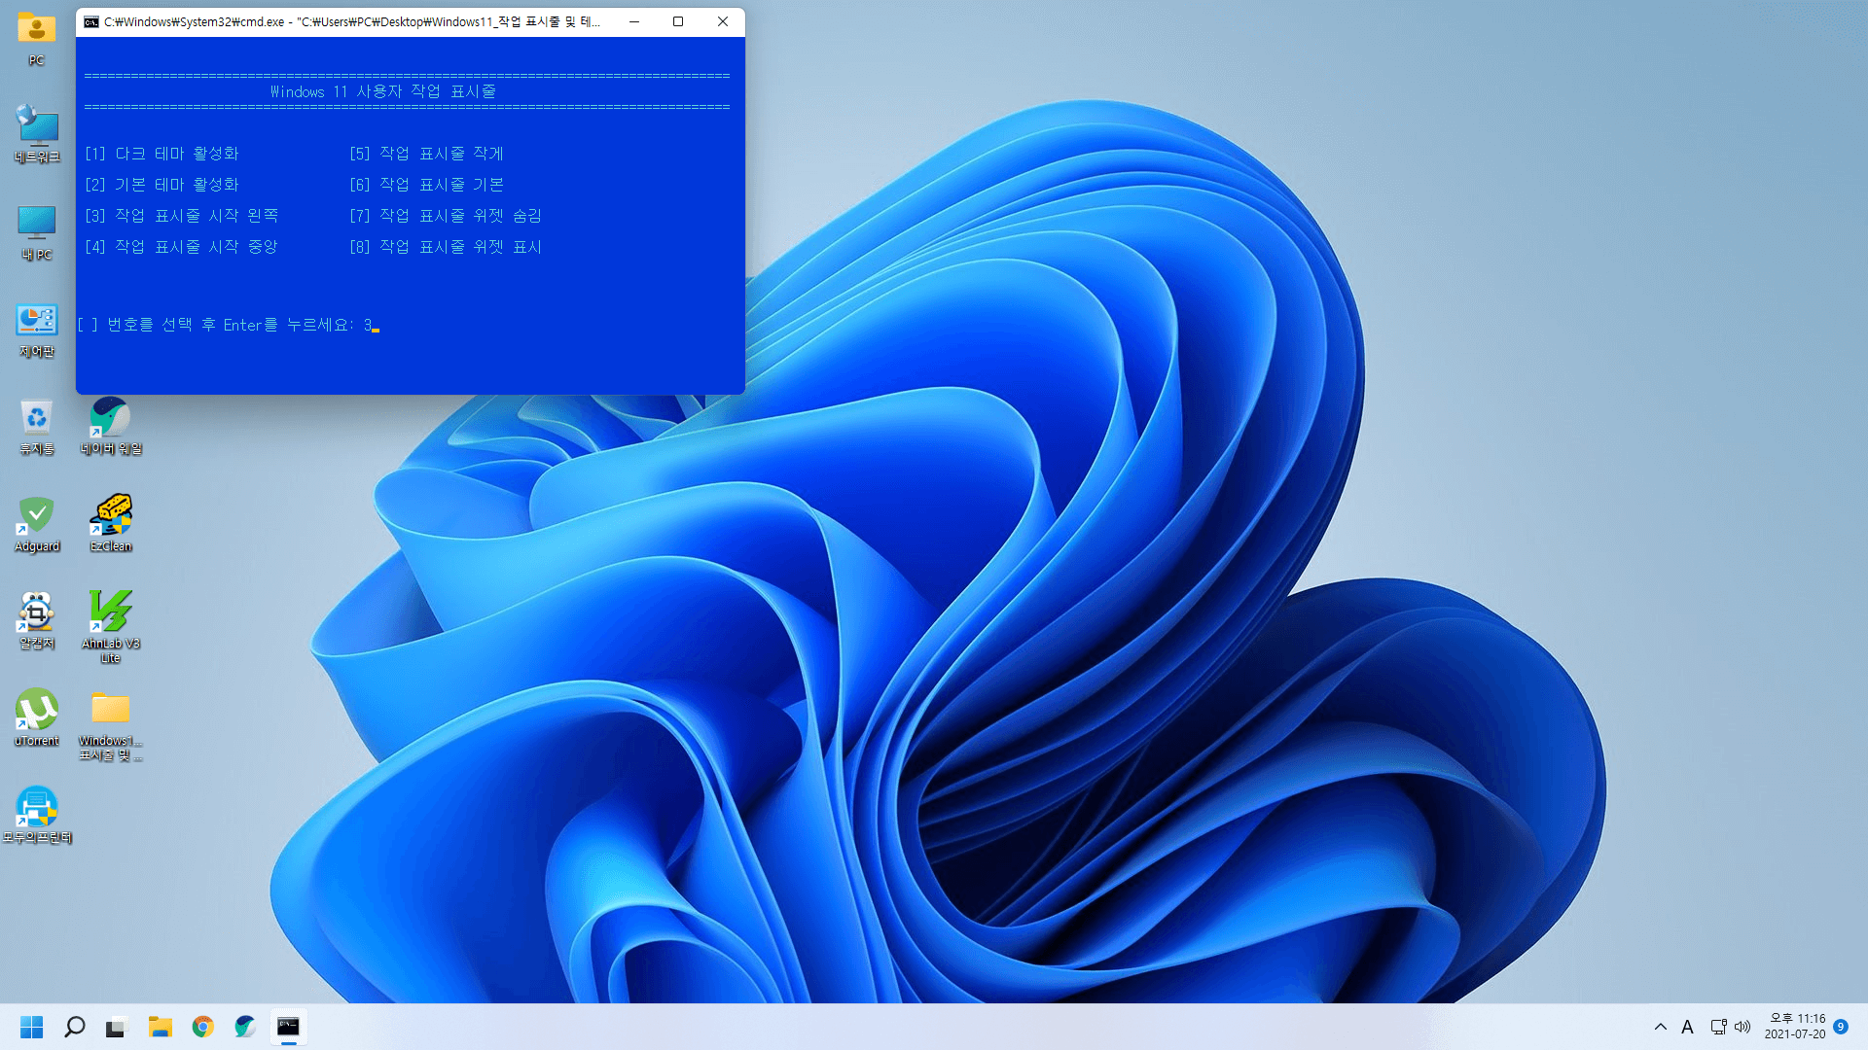Minimize the cmd window

[634, 21]
